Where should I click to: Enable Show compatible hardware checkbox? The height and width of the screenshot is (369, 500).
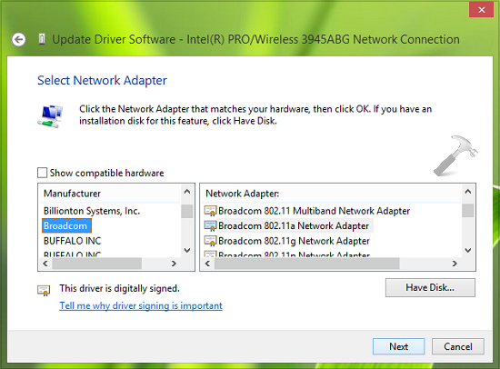42,173
